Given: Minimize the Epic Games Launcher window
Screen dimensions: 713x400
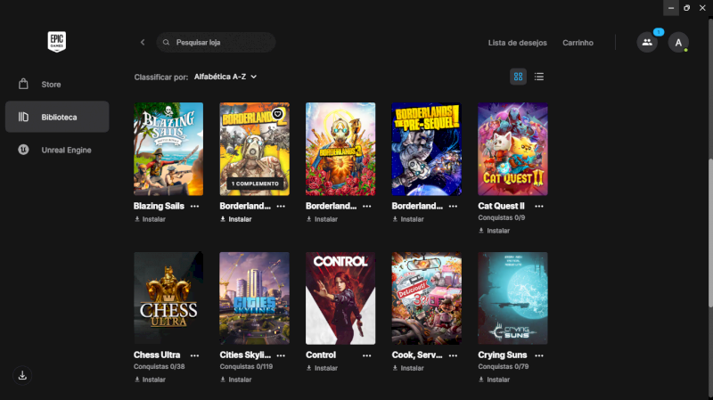Looking at the screenshot, I should (671, 8).
